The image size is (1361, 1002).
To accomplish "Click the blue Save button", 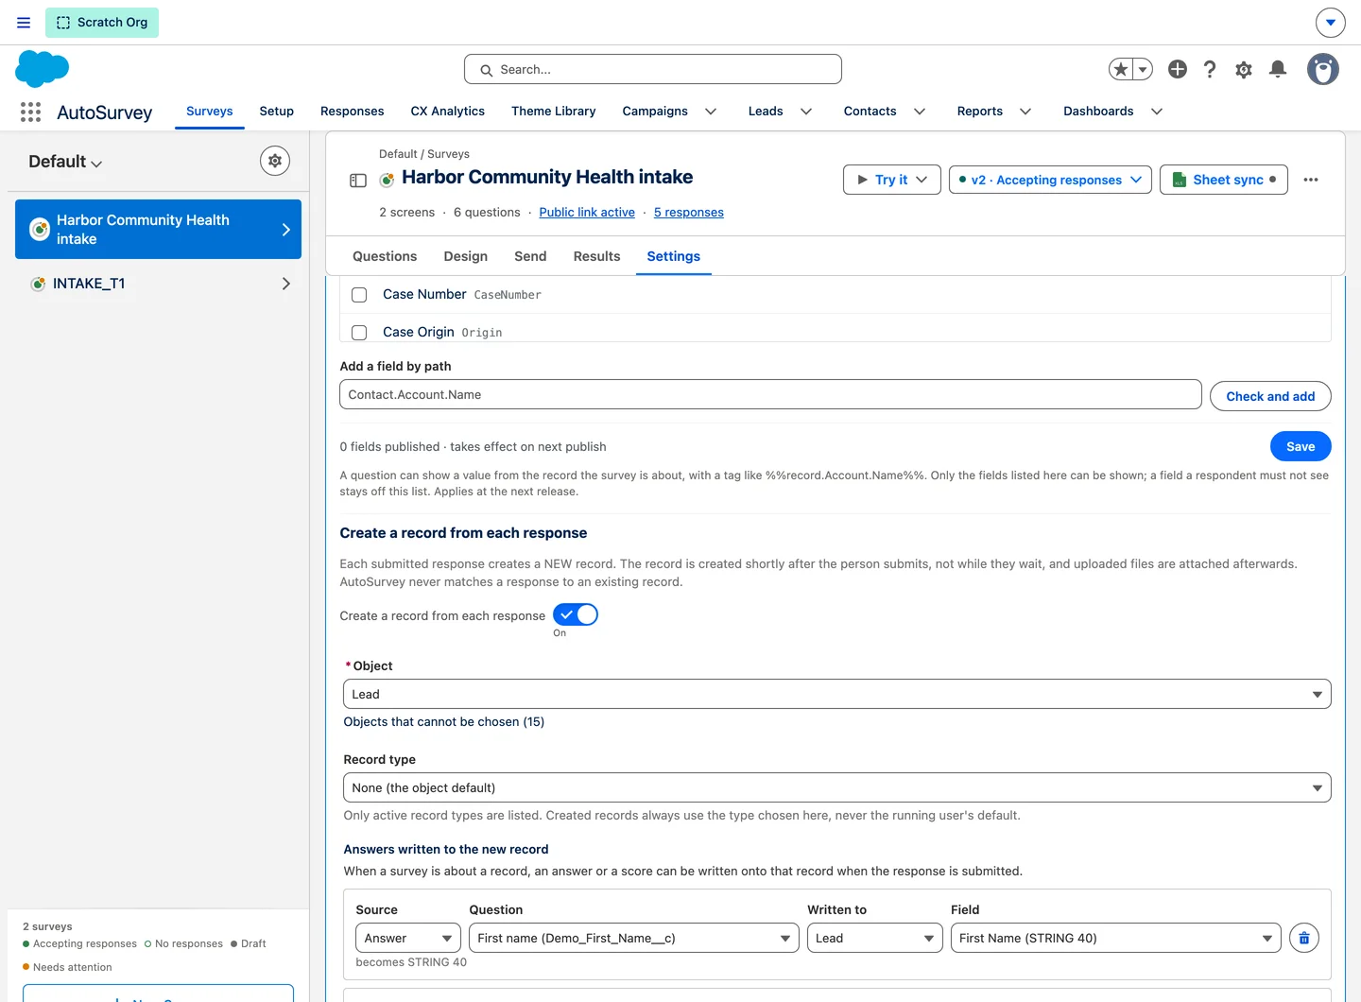I will tap(1301, 446).
